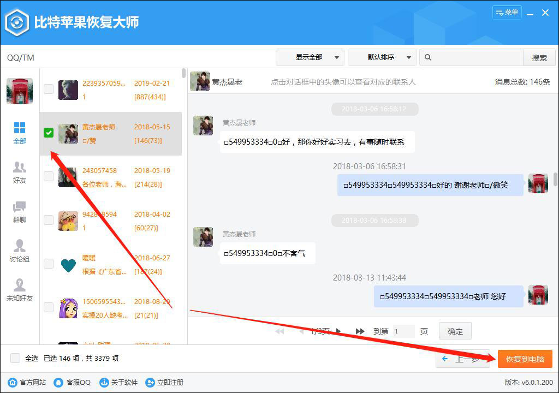The width and height of the screenshot is (559, 393).
Task: Open the 显示全部 filter dropdown
Action: tap(310, 57)
